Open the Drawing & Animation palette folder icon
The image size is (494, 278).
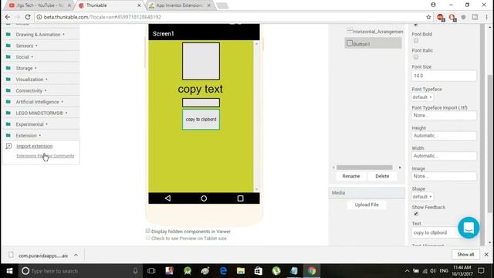(x=8, y=34)
